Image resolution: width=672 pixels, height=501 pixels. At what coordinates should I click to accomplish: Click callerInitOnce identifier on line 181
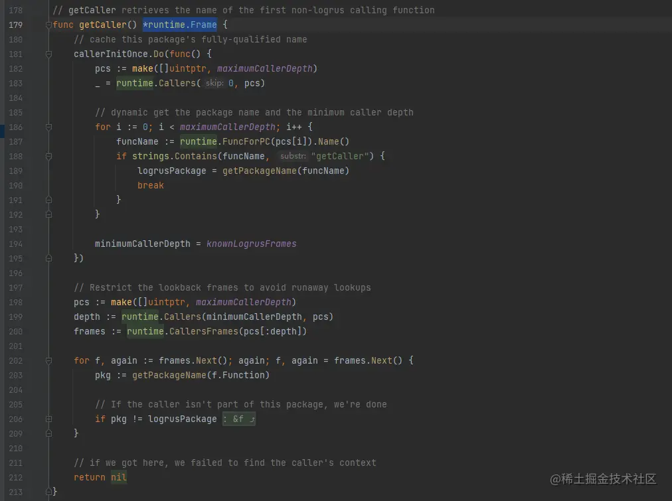111,54
